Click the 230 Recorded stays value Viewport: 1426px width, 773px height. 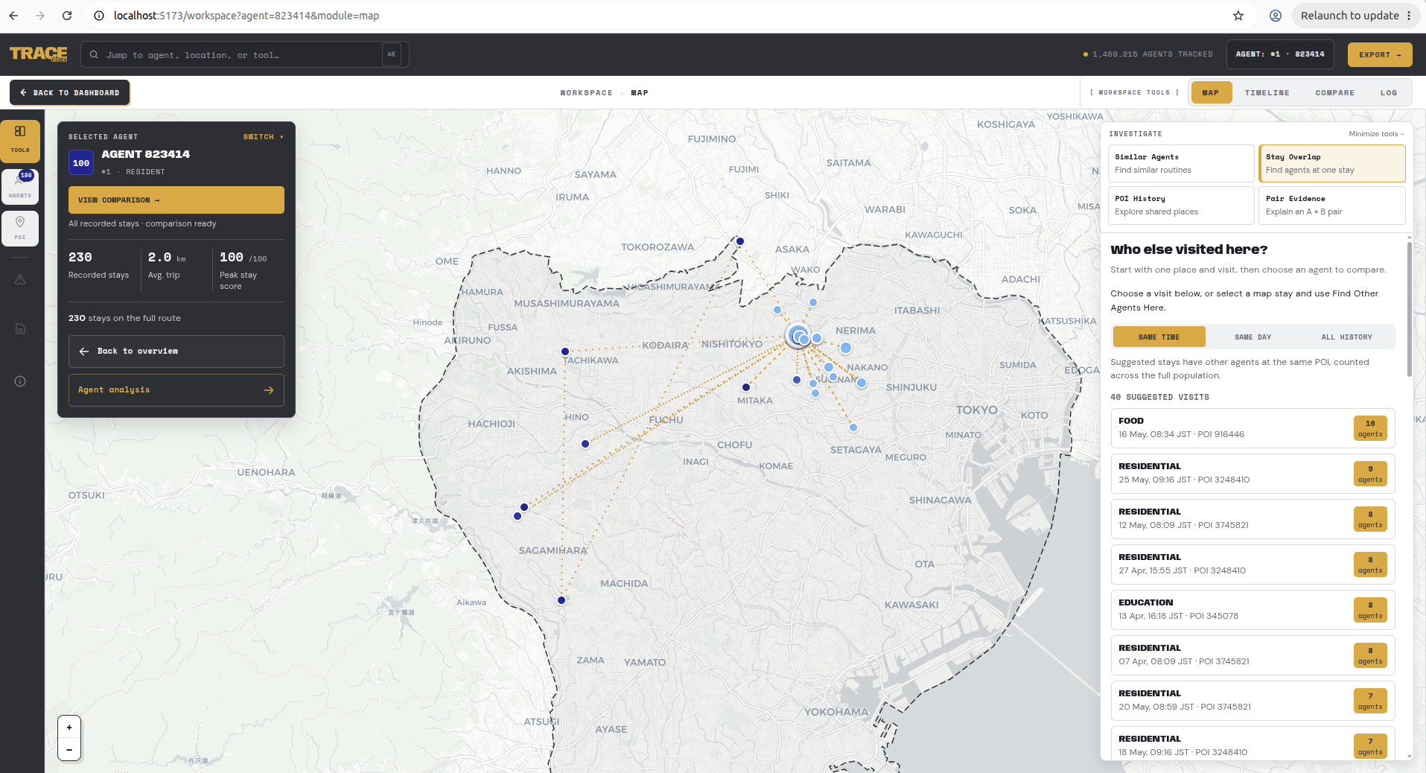click(80, 258)
